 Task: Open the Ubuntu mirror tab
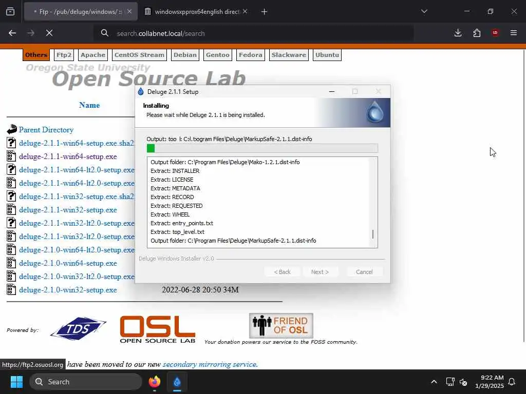click(x=327, y=55)
